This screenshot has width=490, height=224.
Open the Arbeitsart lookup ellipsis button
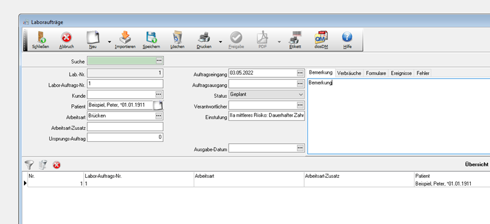(159, 116)
